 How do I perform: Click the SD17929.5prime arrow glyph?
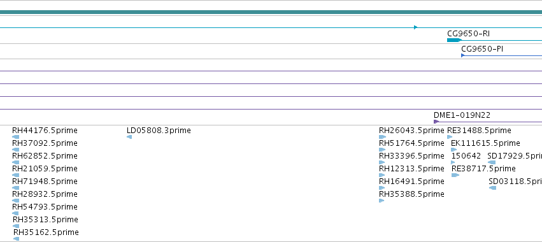[x=492, y=162]
